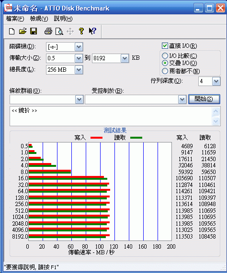Viewport: 227px width, 273px height.
Task: Click the 0.5 row label in the chart
Action: pos(24,146)
